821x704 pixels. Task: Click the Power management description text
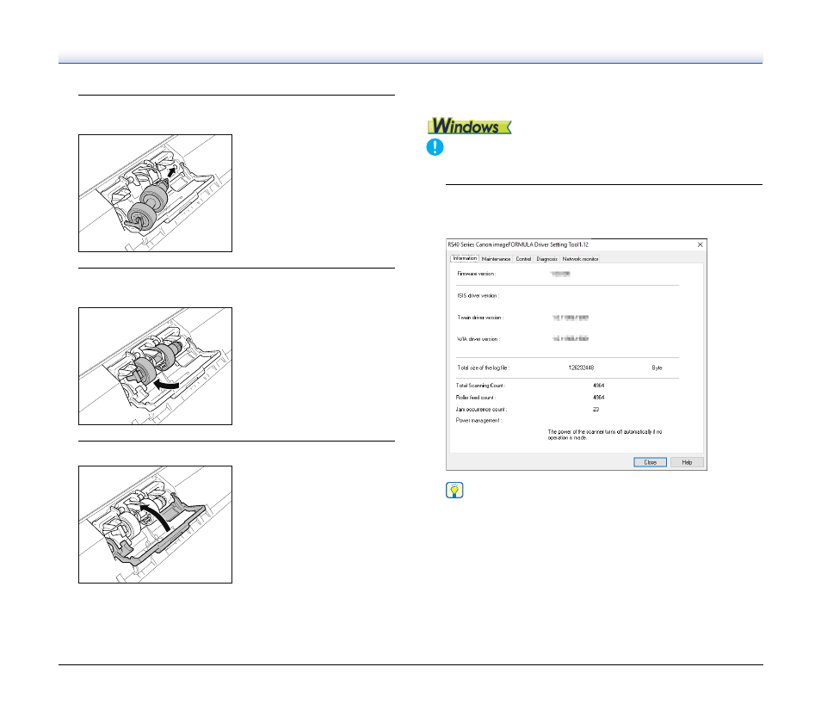(x=611, y=434)
